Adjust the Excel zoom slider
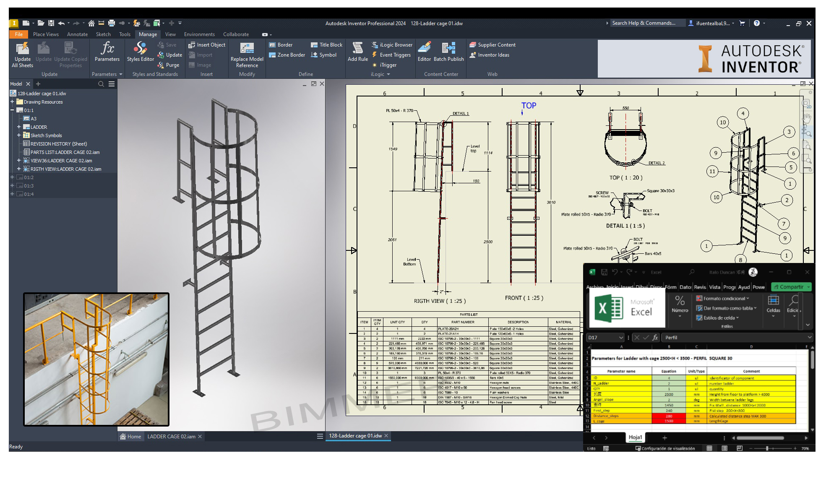The image size is (826, 479). [x=767, y=448]
